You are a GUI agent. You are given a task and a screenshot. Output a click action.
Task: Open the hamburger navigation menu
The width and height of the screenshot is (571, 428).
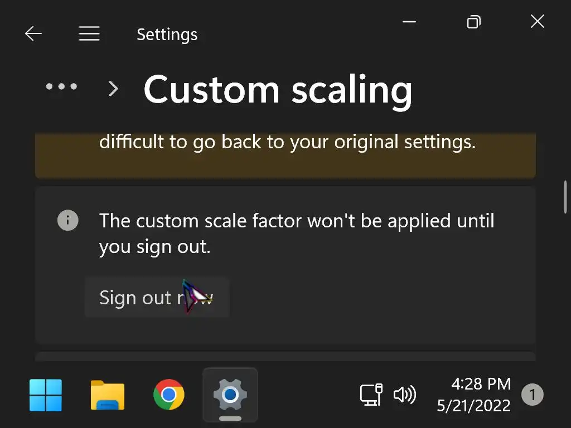(x=89, y=34)
